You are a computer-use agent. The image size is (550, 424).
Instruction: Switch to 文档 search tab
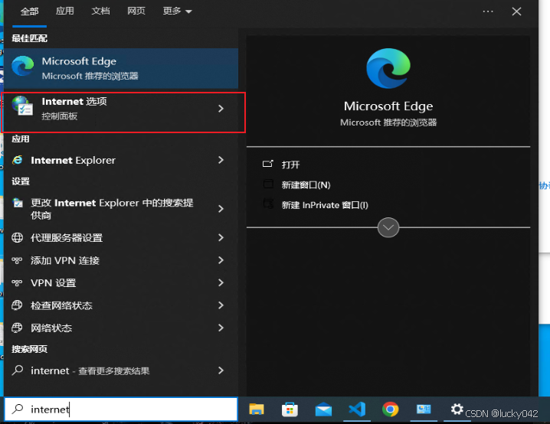(x=100, y=11)
